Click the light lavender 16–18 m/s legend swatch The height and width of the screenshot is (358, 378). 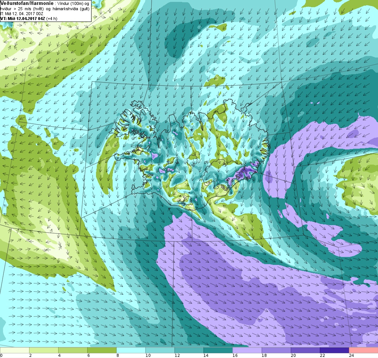(x=247, y=350)
